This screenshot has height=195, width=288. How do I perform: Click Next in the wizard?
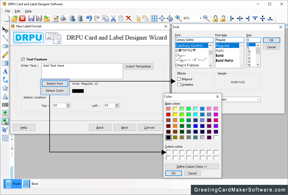[x=125, y=127]
